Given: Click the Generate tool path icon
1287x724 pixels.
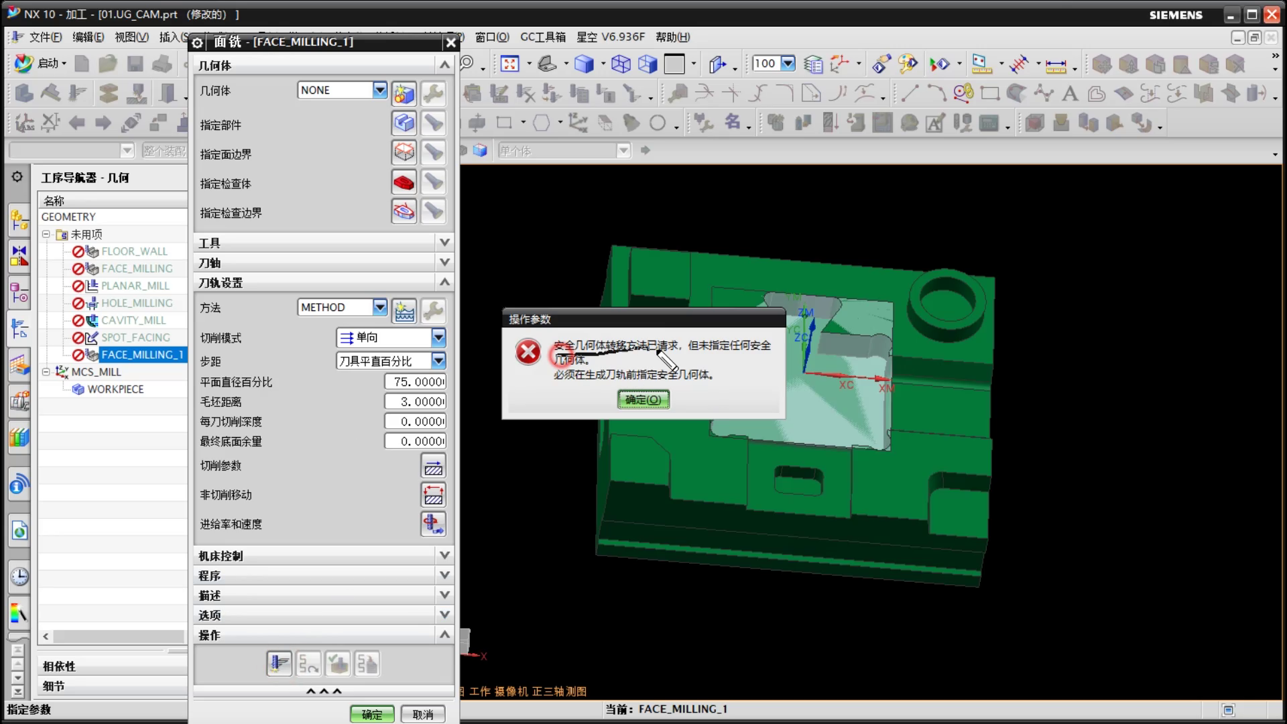Looking at the screenshot, I should (x=279, y=664).
